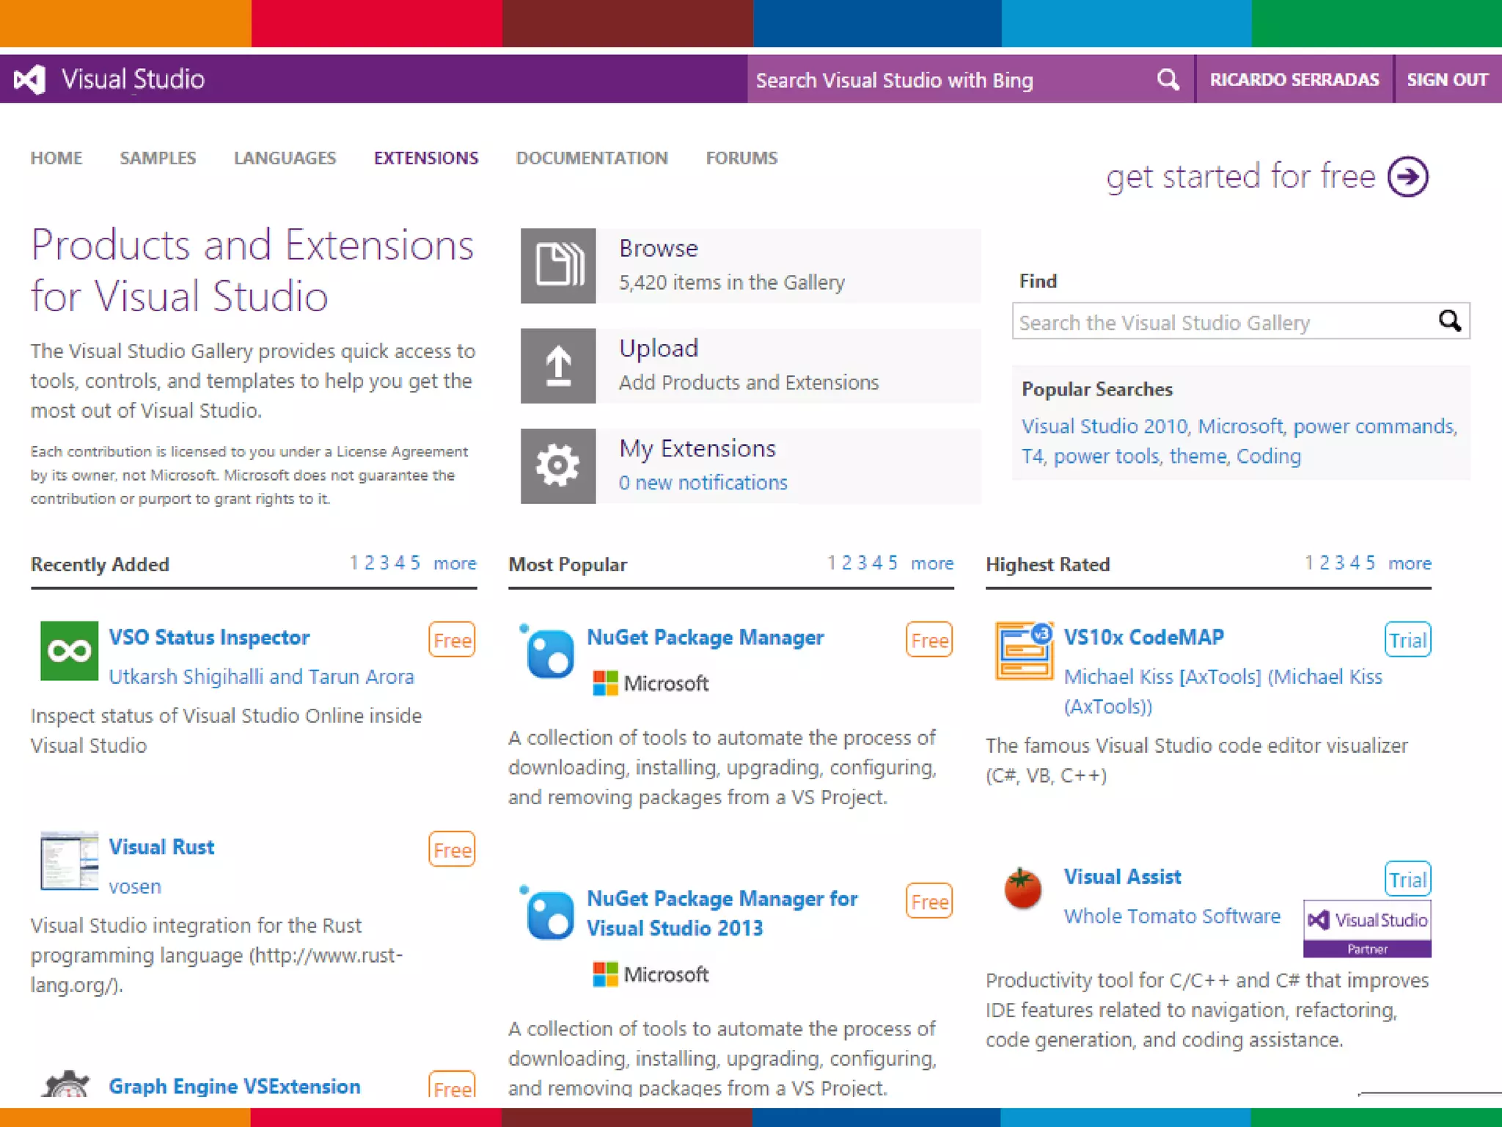
Task: Go to page 2 of Highest Rated
Action: pos(1325,563)
